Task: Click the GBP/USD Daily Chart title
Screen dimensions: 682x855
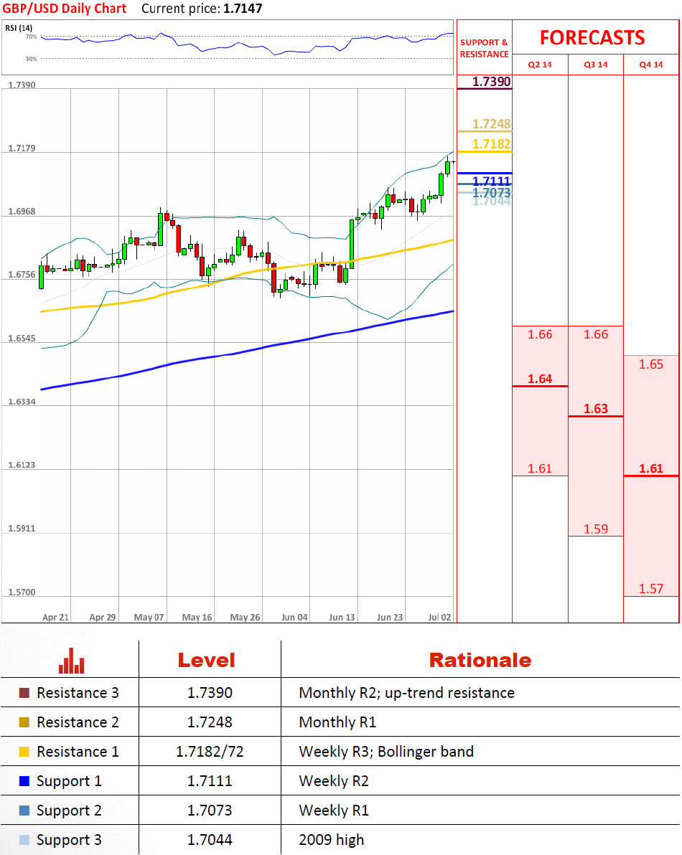Action: (65, 9)
